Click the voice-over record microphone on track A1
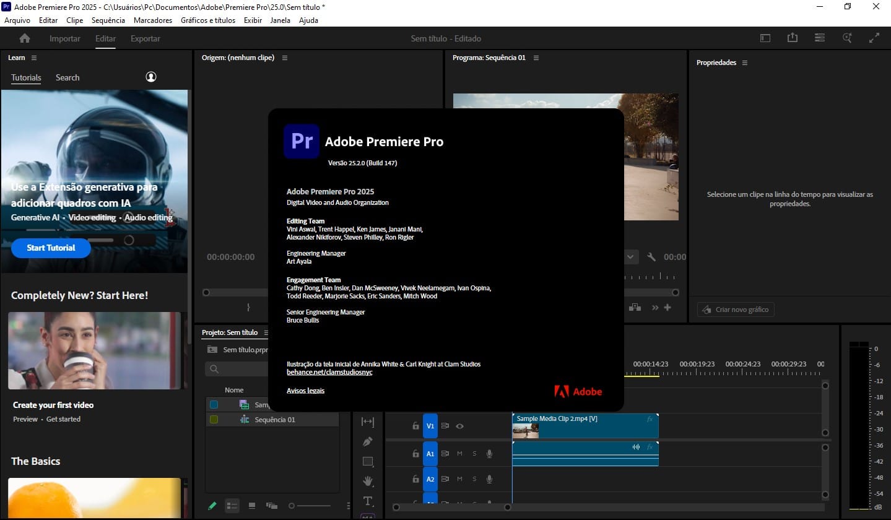 (489, 453)
